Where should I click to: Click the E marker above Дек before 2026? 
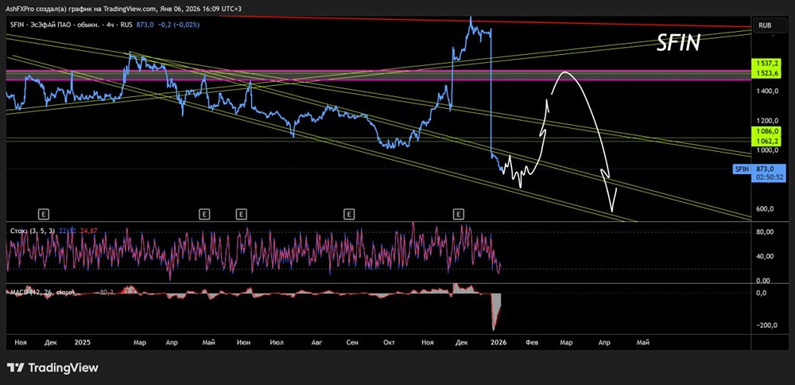(x=459, y=215)
